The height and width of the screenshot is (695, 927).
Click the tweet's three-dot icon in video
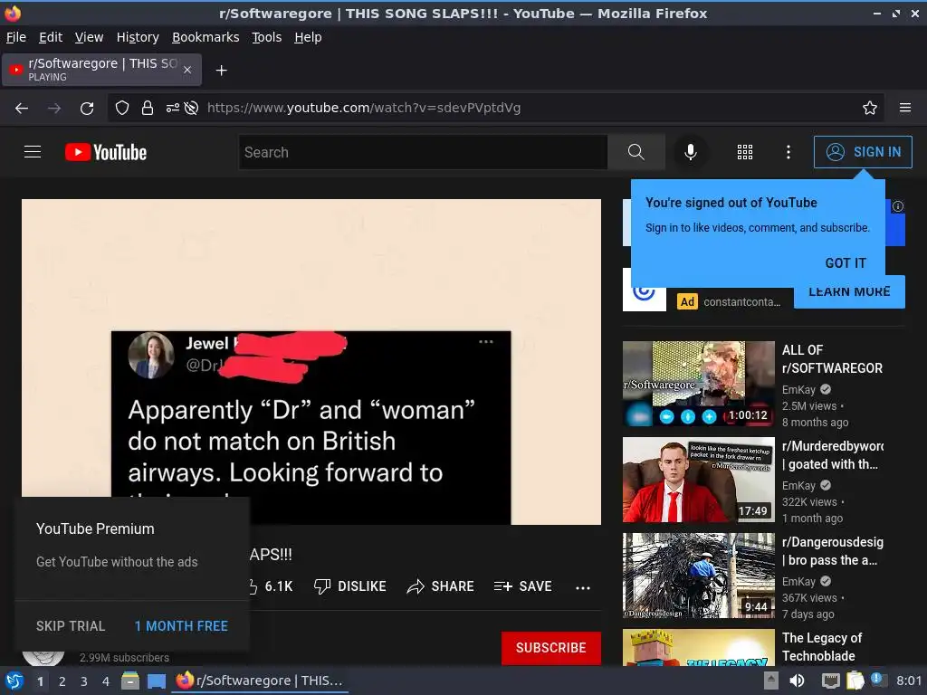(486, 341)
